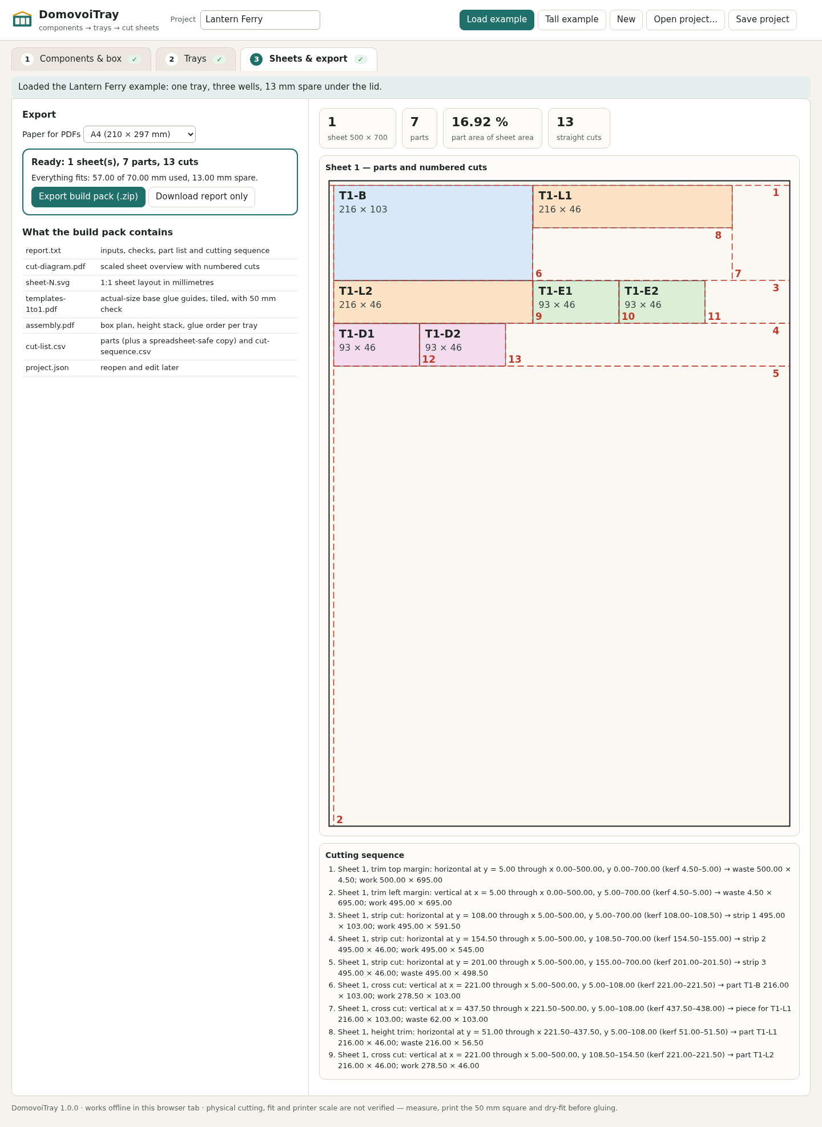Click Download report only
This screenshot has width=822, height=1127.
click(x=202, y=197)
